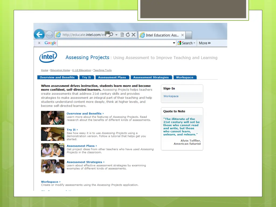276x207 pixels.
Task: Switch to the Try It navigation tab
Action: tap(87, 77)
